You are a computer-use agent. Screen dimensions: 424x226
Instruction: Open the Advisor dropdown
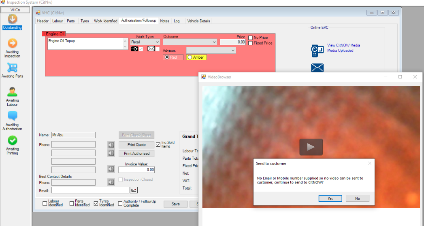coord(211,51)
